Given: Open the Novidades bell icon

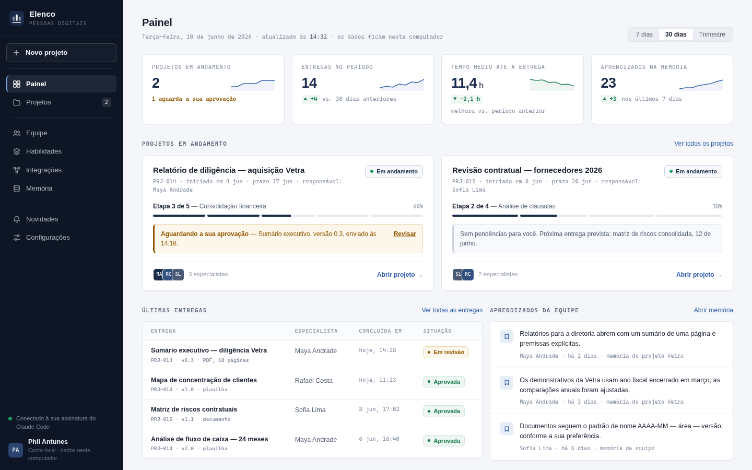Looking at the screenshot, I should pyautogui.click(x=17, y=219).
